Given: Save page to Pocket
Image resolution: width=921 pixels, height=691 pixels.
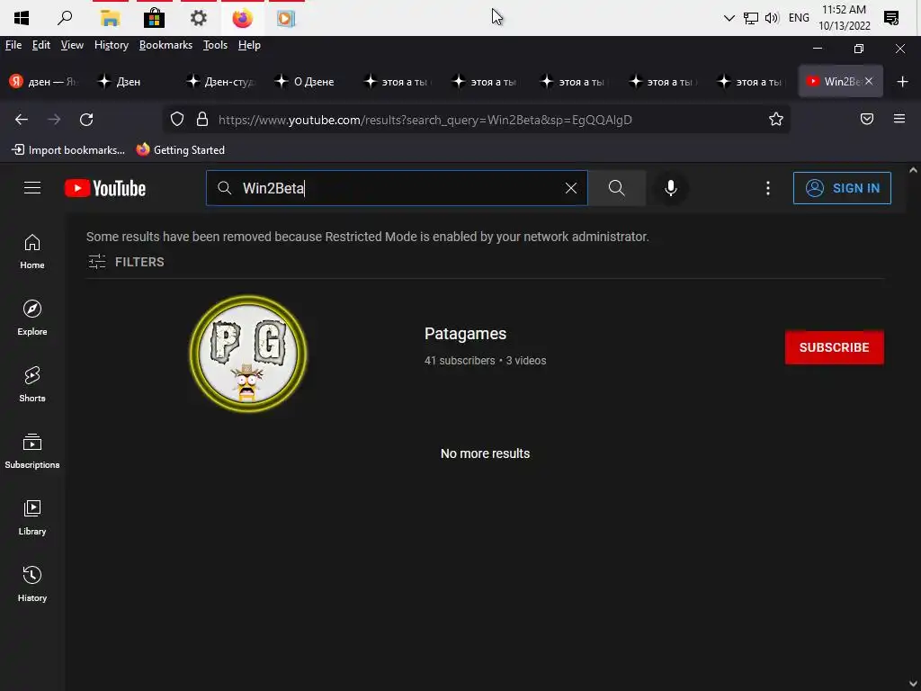Looking at the screenshot, I should tap(866, 120).
